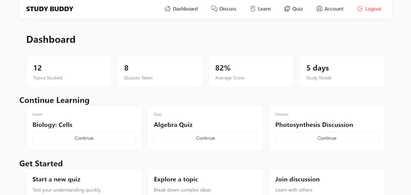411x195 pixels.
Task: Click the red Logout arrow icon
Action: coord(360,9)
